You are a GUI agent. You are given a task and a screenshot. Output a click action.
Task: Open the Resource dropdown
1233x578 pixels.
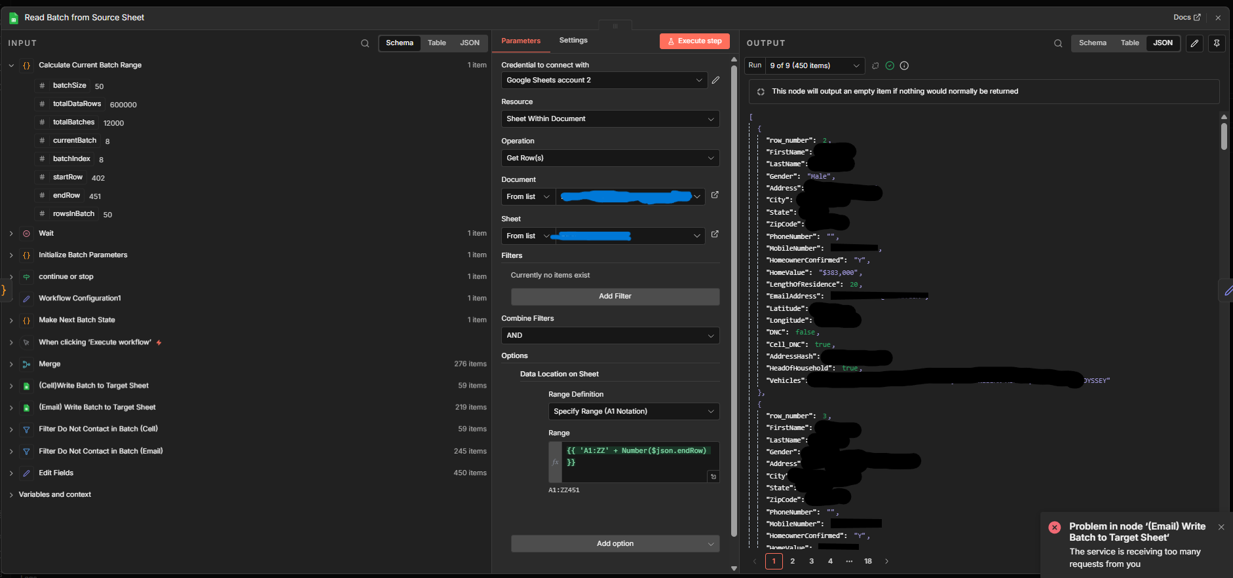(x=610, y=118)
